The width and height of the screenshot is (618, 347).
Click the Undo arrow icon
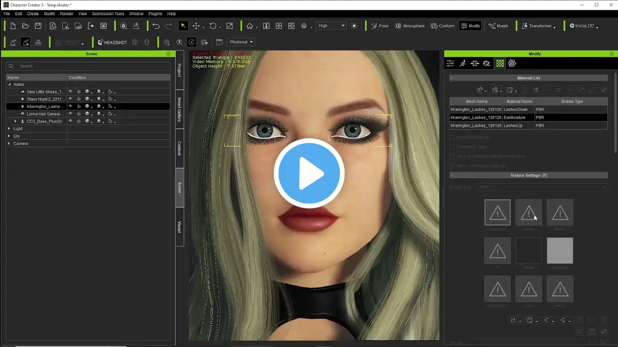[x=156, y=26]
